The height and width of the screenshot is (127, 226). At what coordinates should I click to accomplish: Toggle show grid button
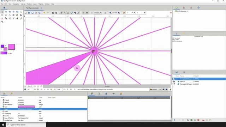pyautogui.click(x=83, y=13)
